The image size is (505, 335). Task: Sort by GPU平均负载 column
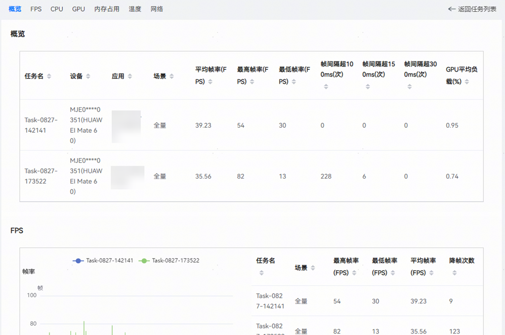click(467, 82)
